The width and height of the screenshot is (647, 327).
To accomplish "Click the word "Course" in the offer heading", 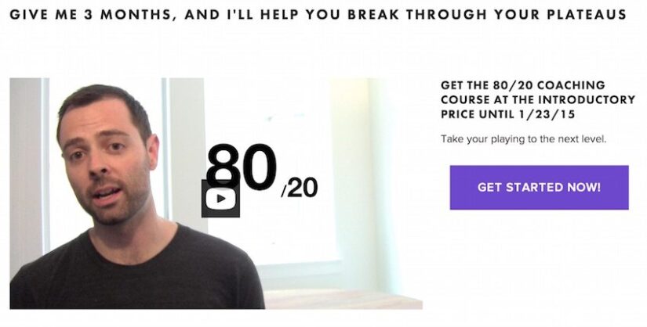I will pos(462,100).
